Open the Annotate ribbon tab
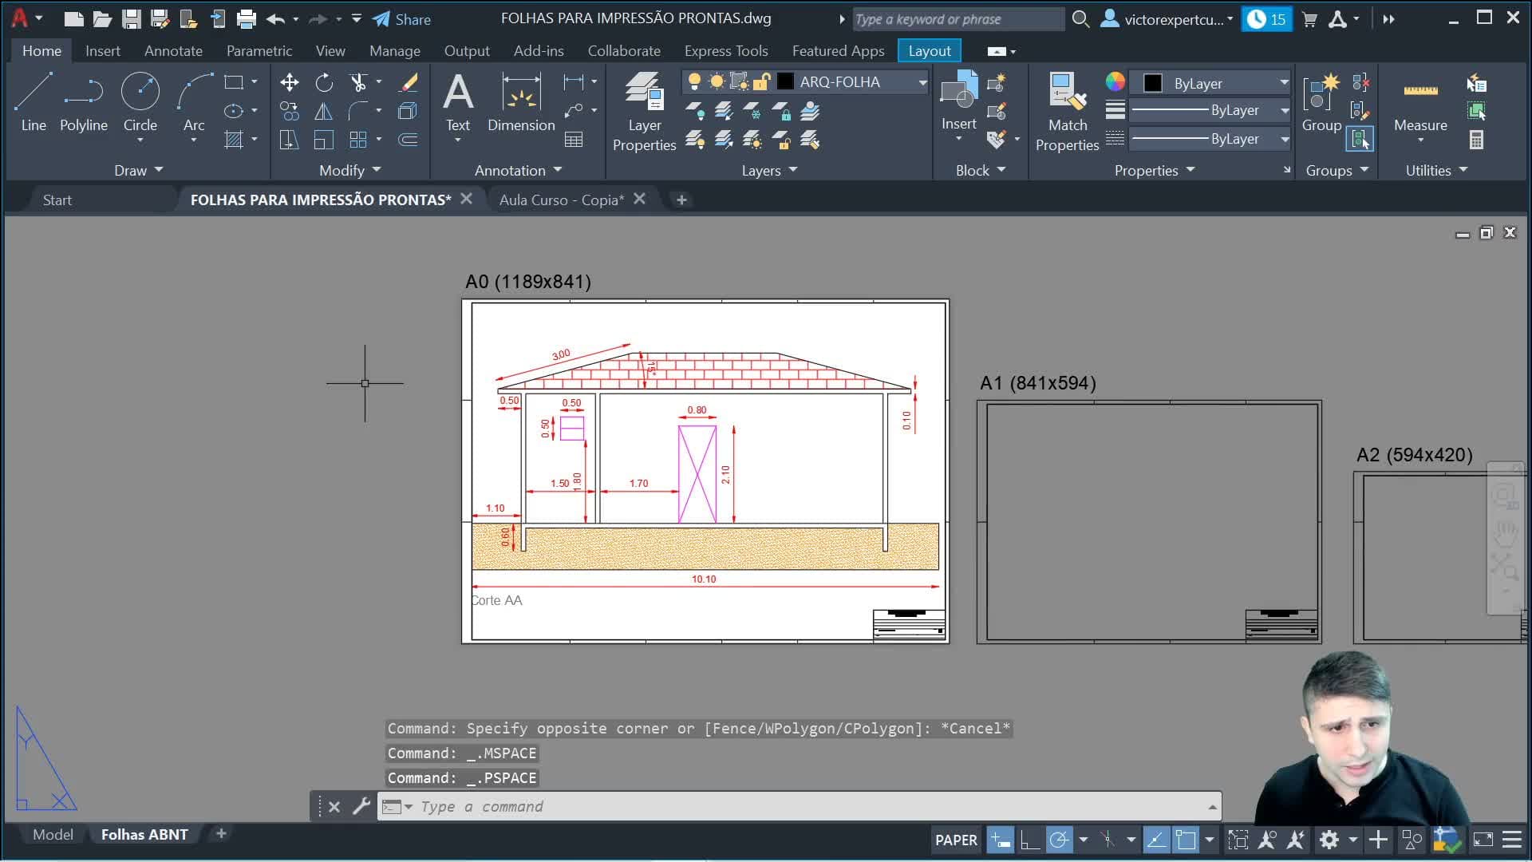1532x862 pixels. point(173,50)
